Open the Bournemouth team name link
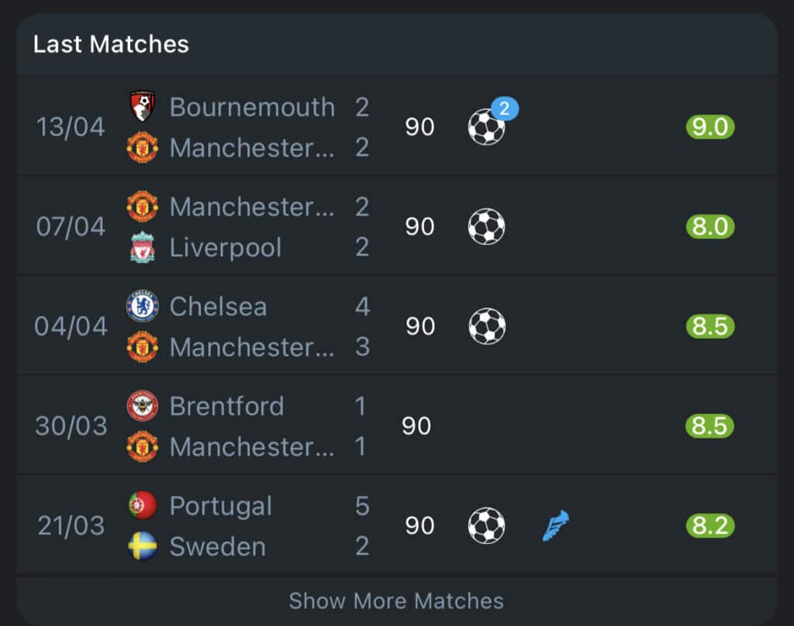Viewport: 794px width, 626px height. pos(252,107)
